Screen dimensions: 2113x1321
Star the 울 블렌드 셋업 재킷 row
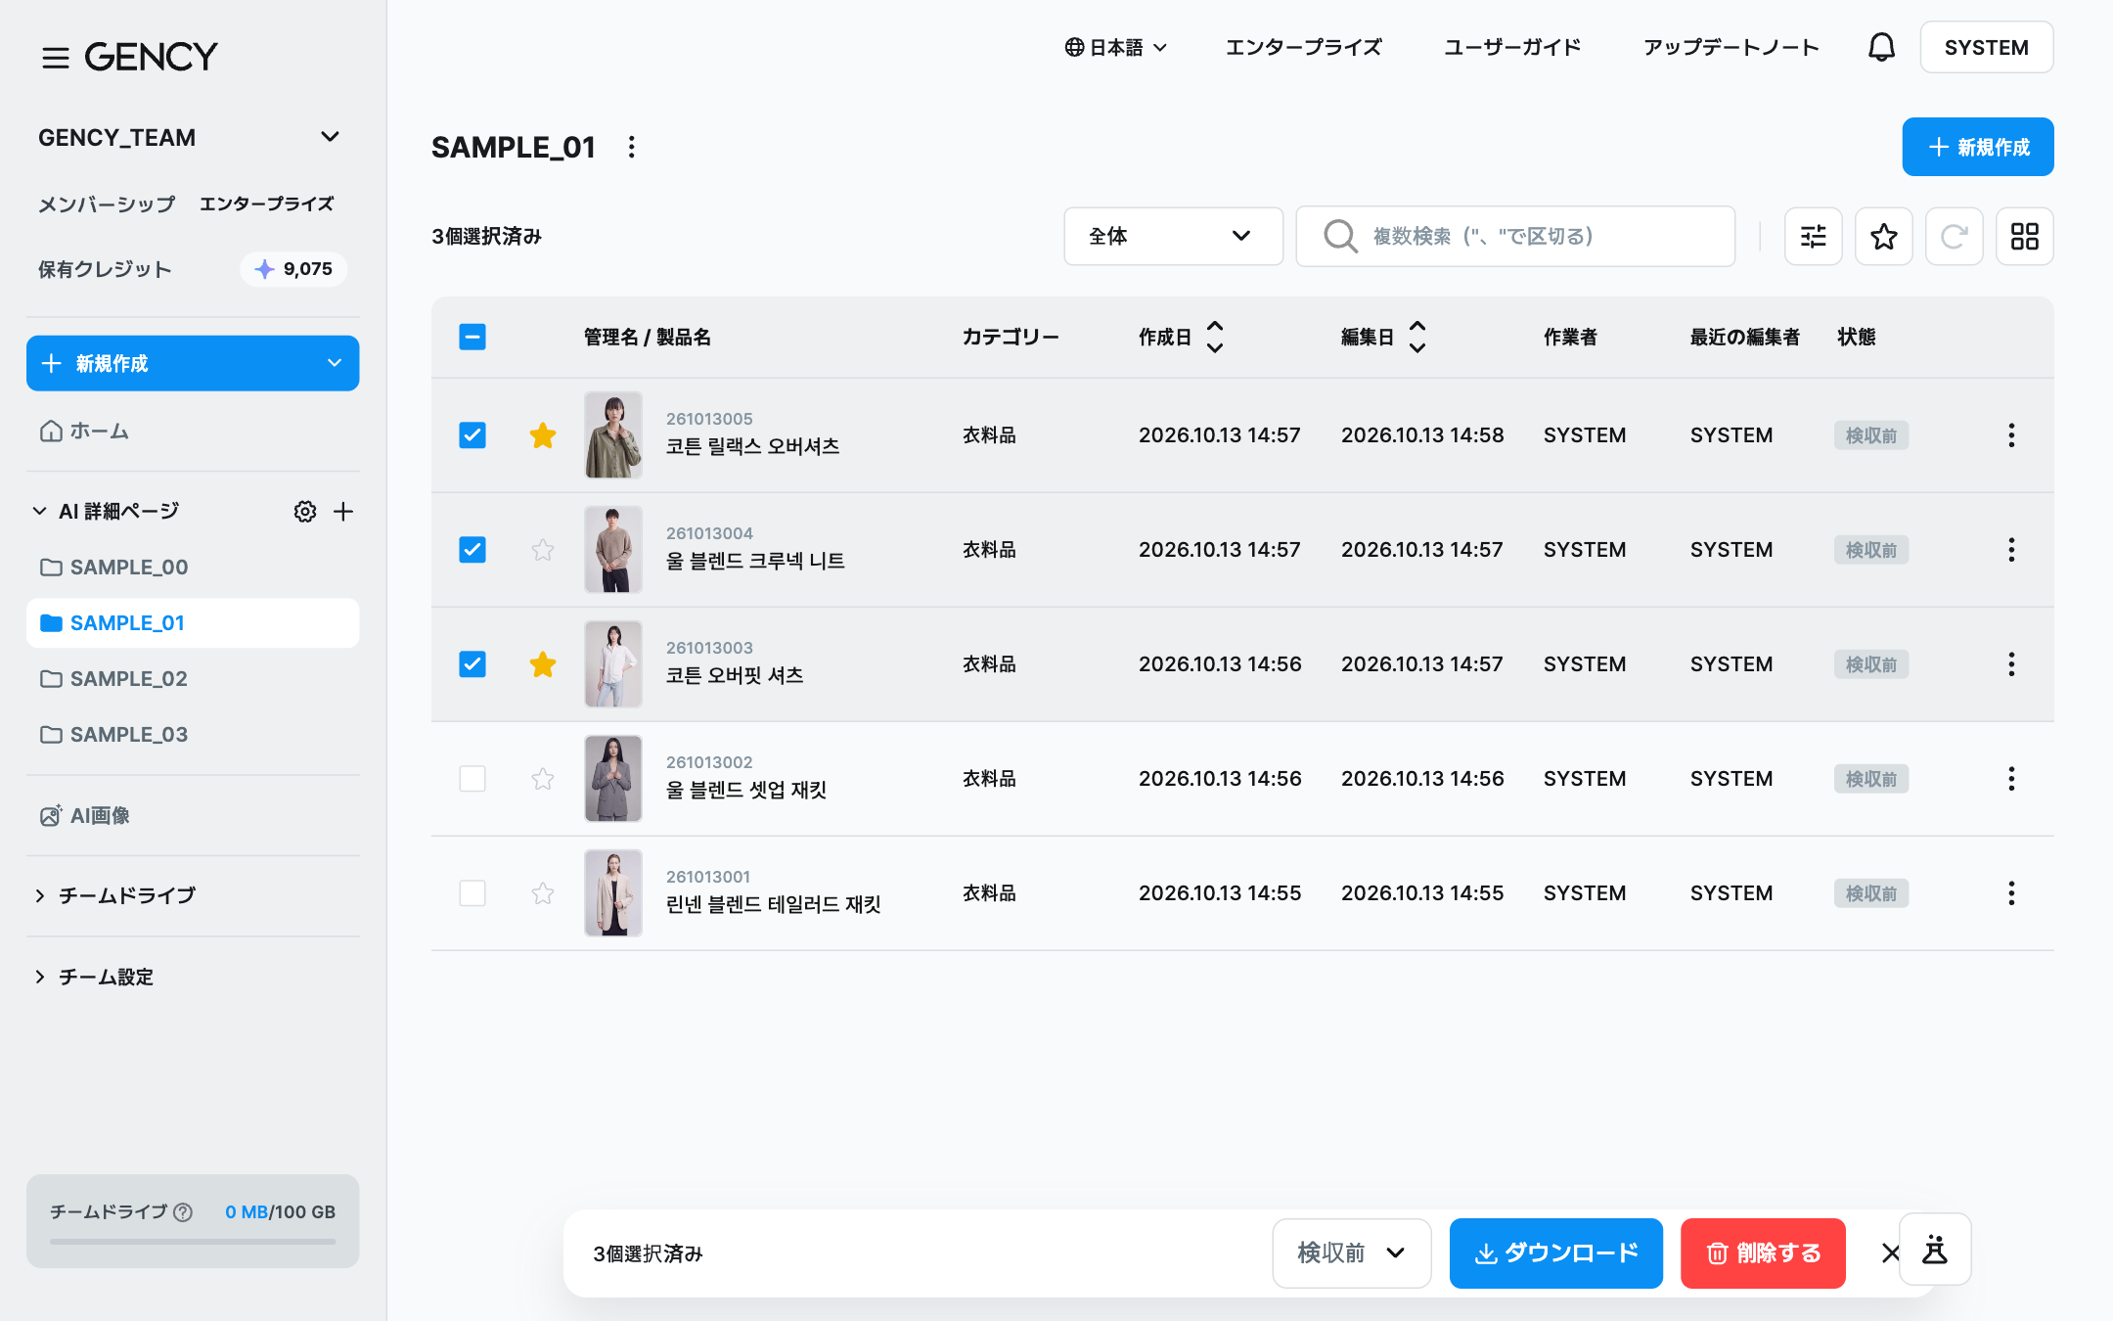tap(543, 779)
